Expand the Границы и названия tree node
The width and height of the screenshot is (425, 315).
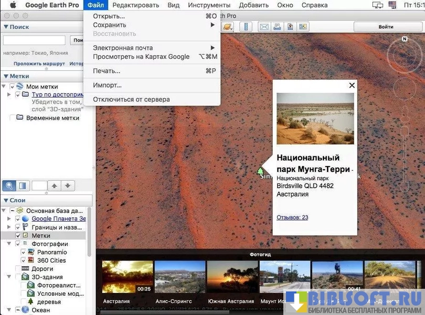click(x=9, y=227)
